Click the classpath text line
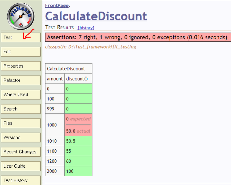The width and height of the screenshot is (231, 185). [x=91, y=47]
